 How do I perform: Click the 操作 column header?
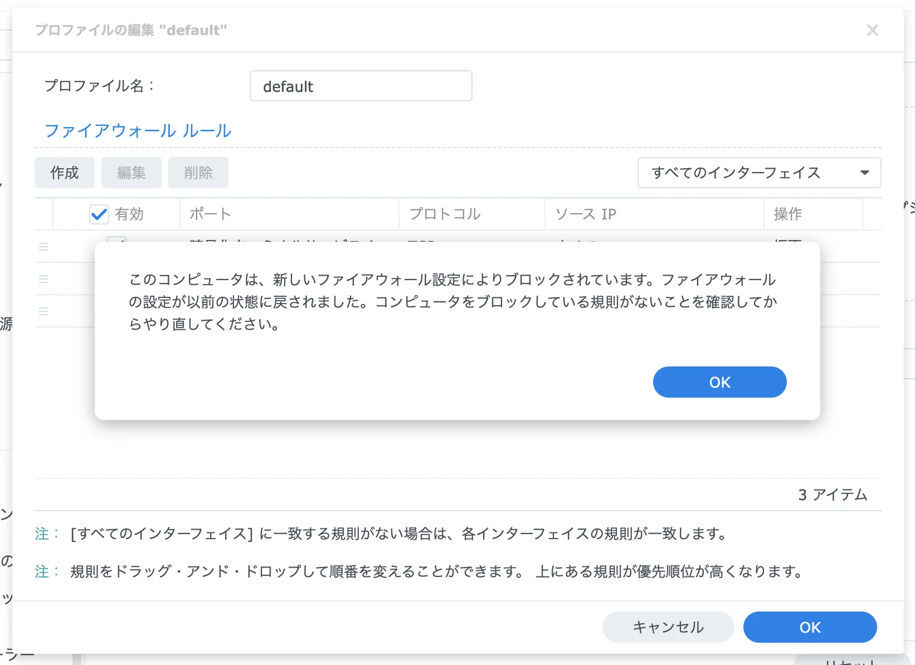(x=813, y=214)
